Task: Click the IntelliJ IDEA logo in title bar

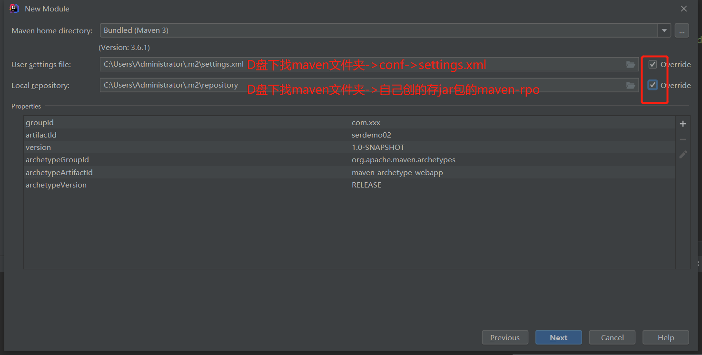Action: coord(14,9)
